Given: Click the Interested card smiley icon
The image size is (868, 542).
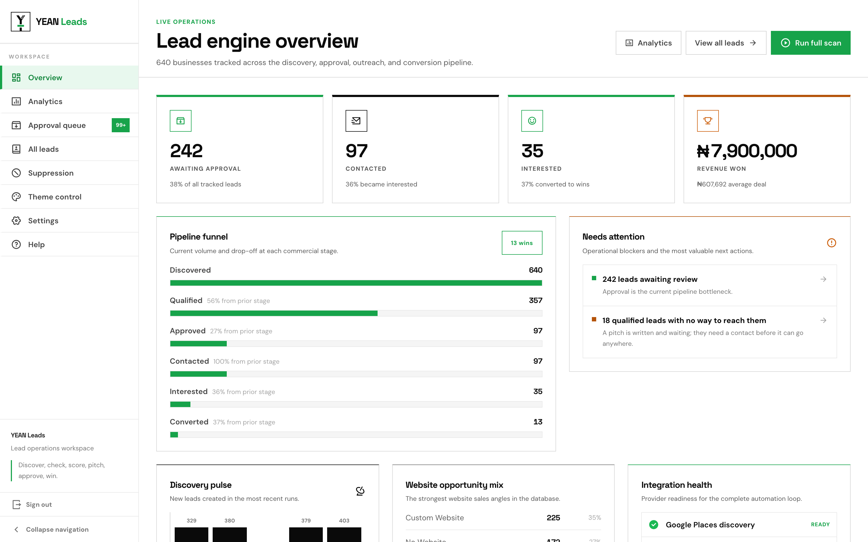Looking at the screenshot, I should pyautogui.click(x=532, y=121).
